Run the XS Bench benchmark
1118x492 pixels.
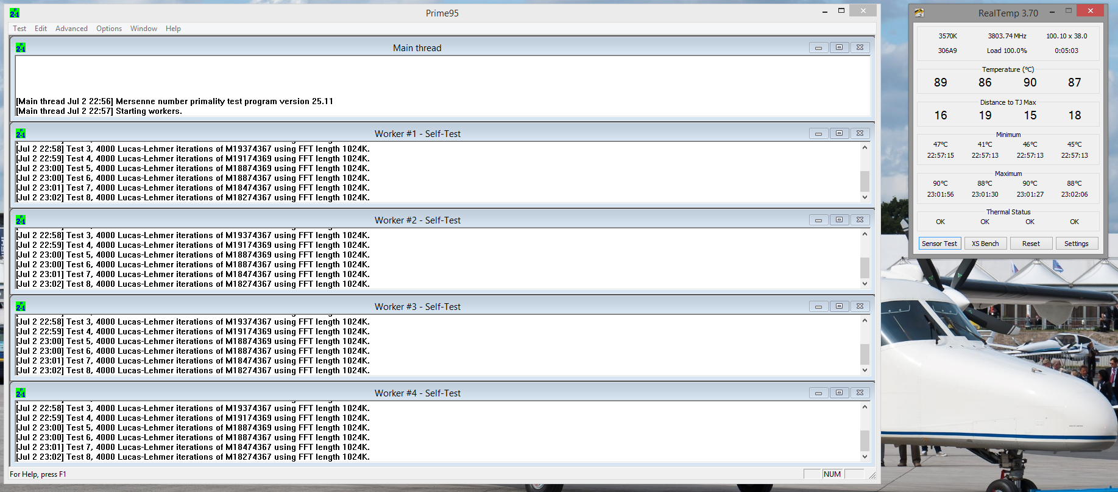tap(985, 244)
